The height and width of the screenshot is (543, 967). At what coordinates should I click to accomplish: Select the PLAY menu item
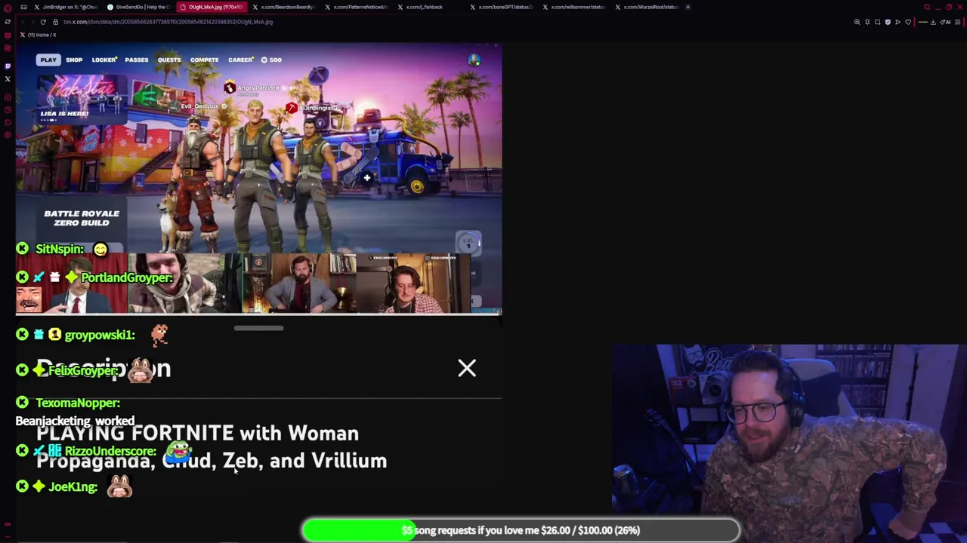48,60
